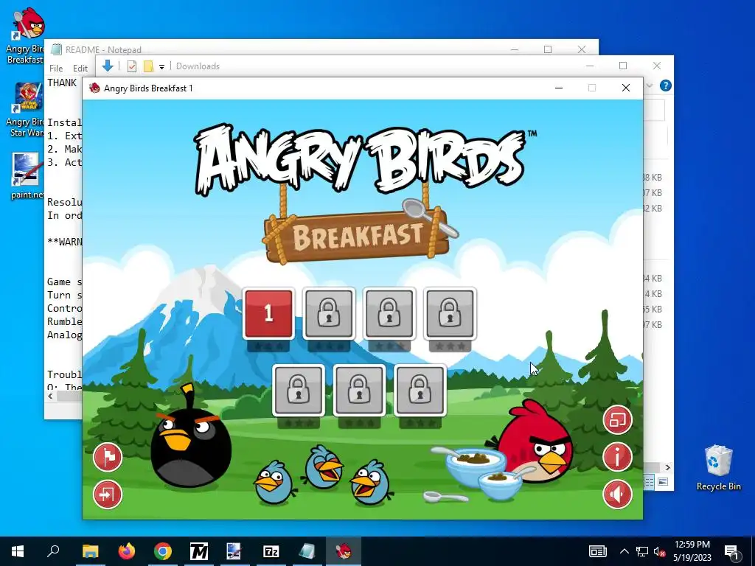Launch Firefox from the taskbar

(x=127, y=551)
